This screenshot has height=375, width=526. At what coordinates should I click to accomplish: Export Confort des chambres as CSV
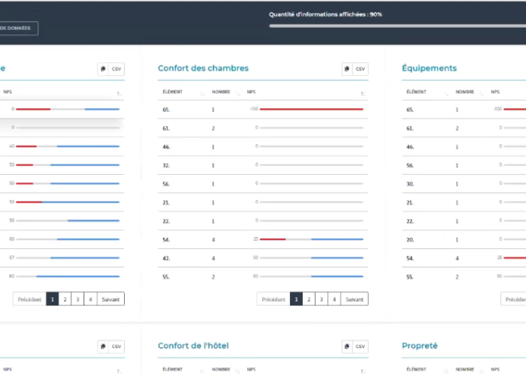click(360, 69)
